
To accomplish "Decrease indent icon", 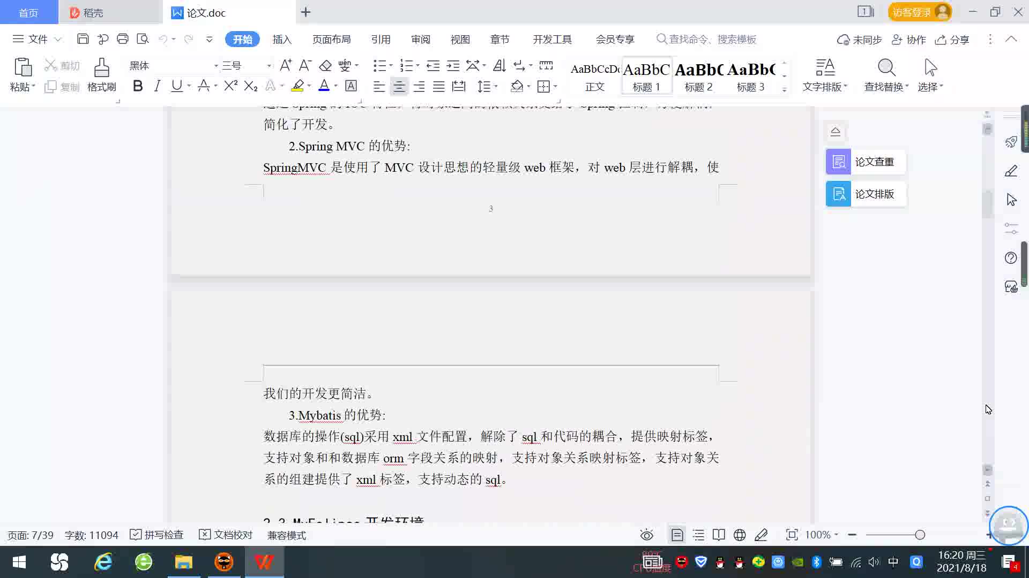I will pyautogui.click(x=433, y=65).
